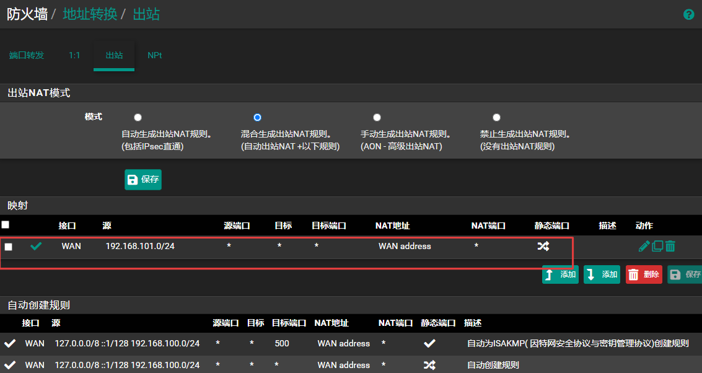Click the shuffle icon in the last auto-created rule row
The height and width of the screenshot is (373, 702).
click(429, 365)
